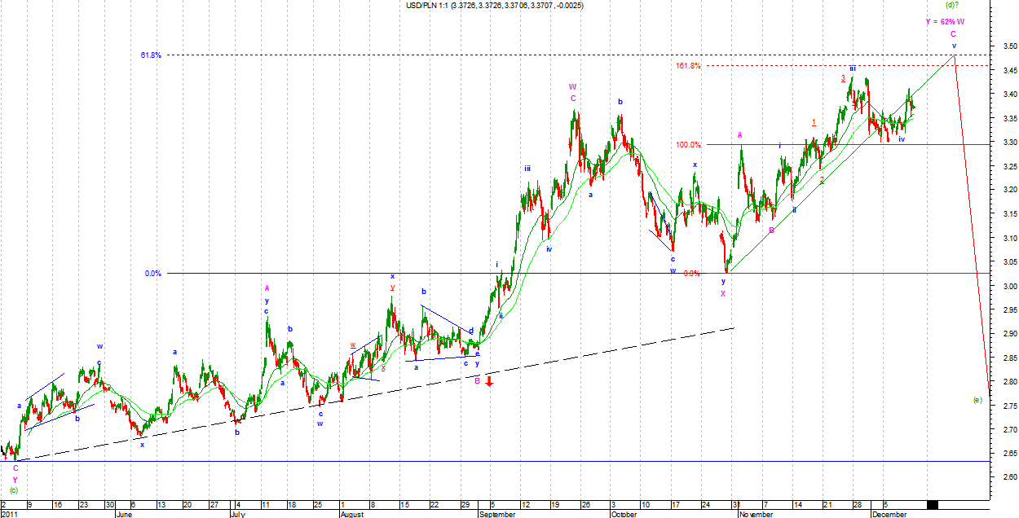This screenshot has width=1019, height=518.
Task: Click the red 161.8% extension label
Action: click(x=686, y=65)
